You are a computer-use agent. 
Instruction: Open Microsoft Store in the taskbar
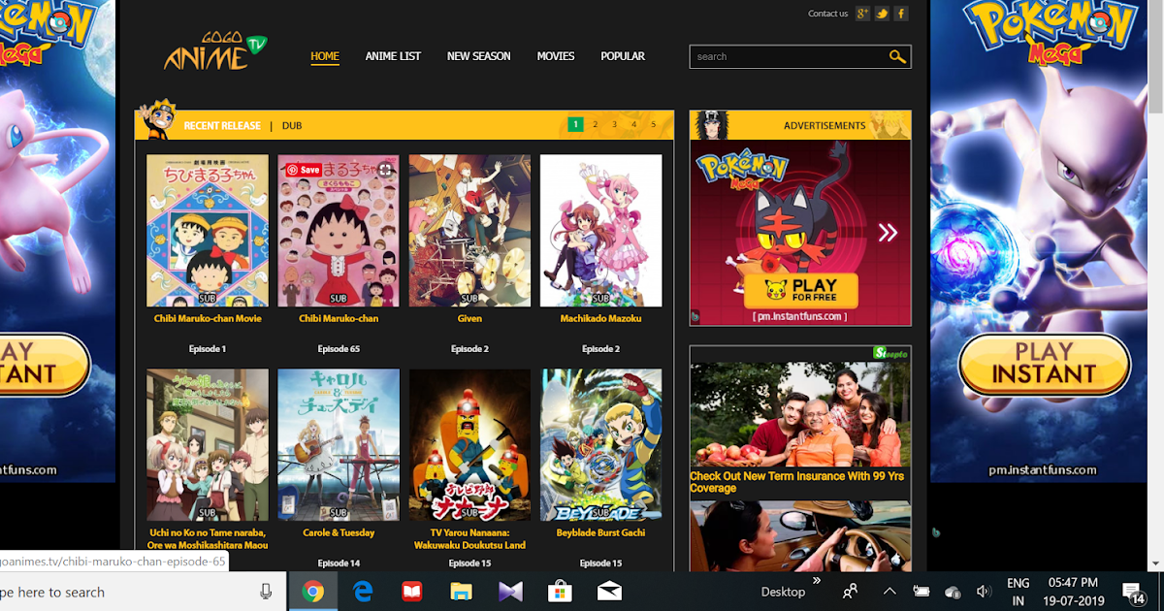tap(560, 592)
